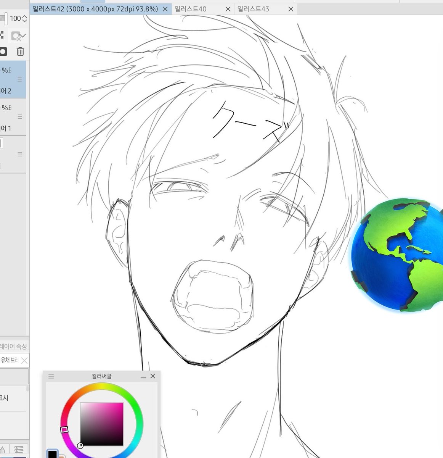Image resolution: width=443 pixels, height=458 pixels.
Task: Pick a shade in the saturation square
Action: tap(102, 424)
